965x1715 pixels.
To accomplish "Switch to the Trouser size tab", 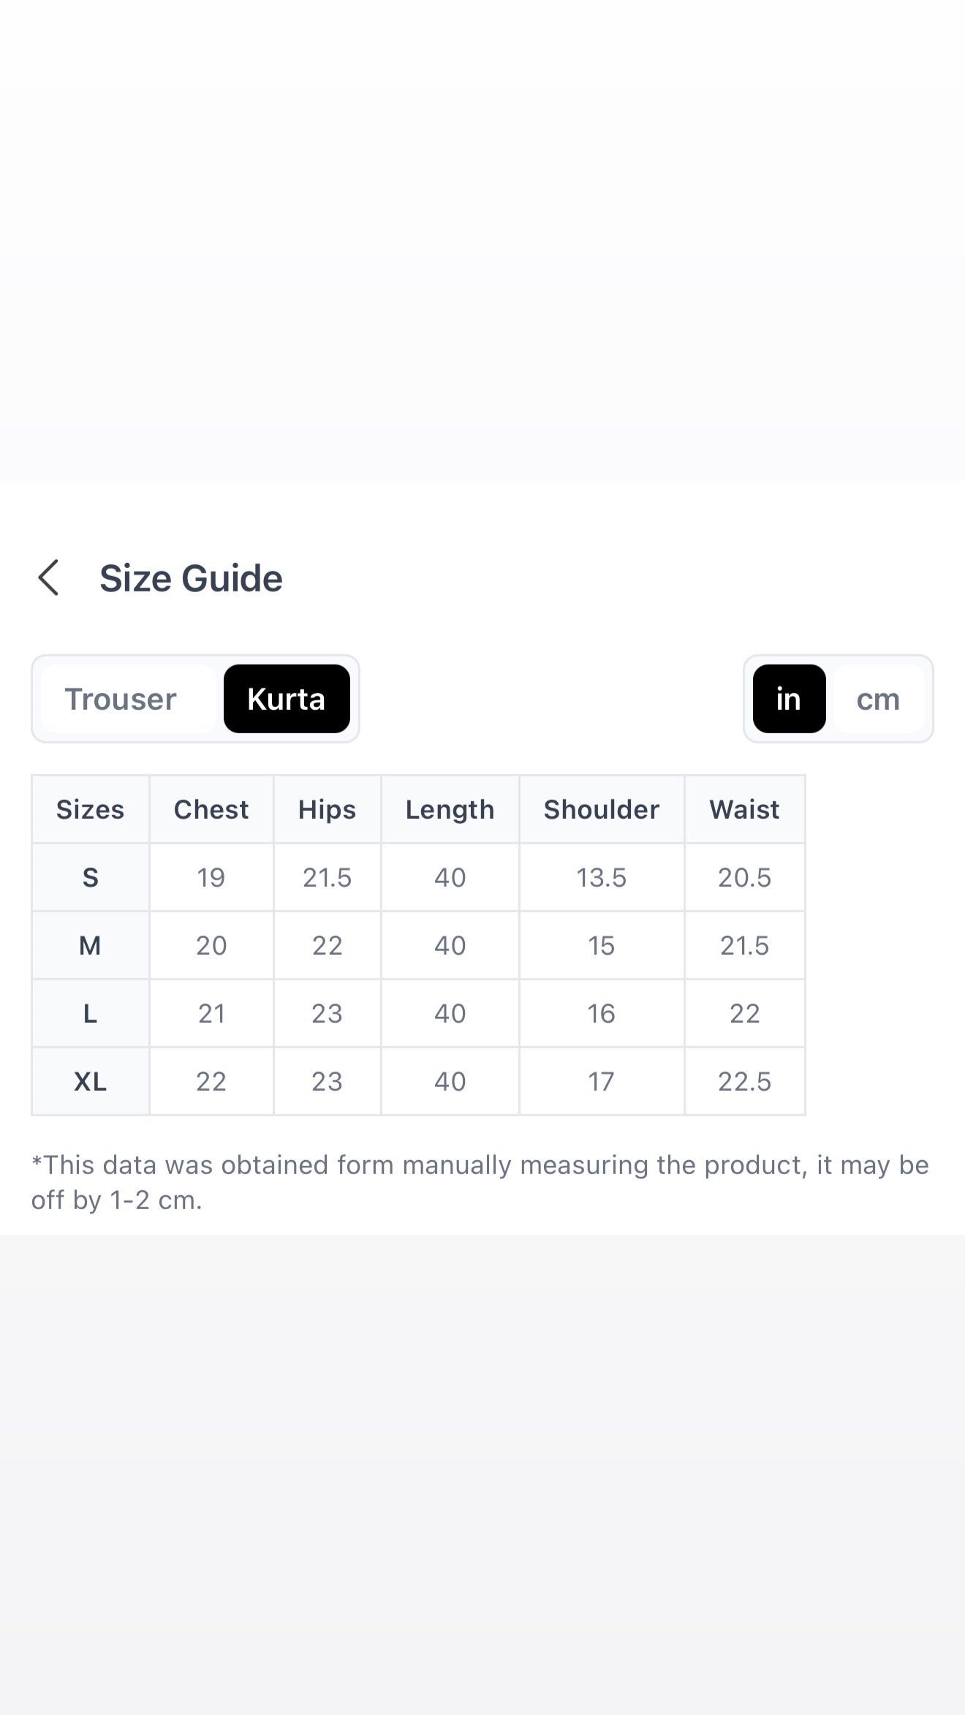I will click(x=121, y=699).
